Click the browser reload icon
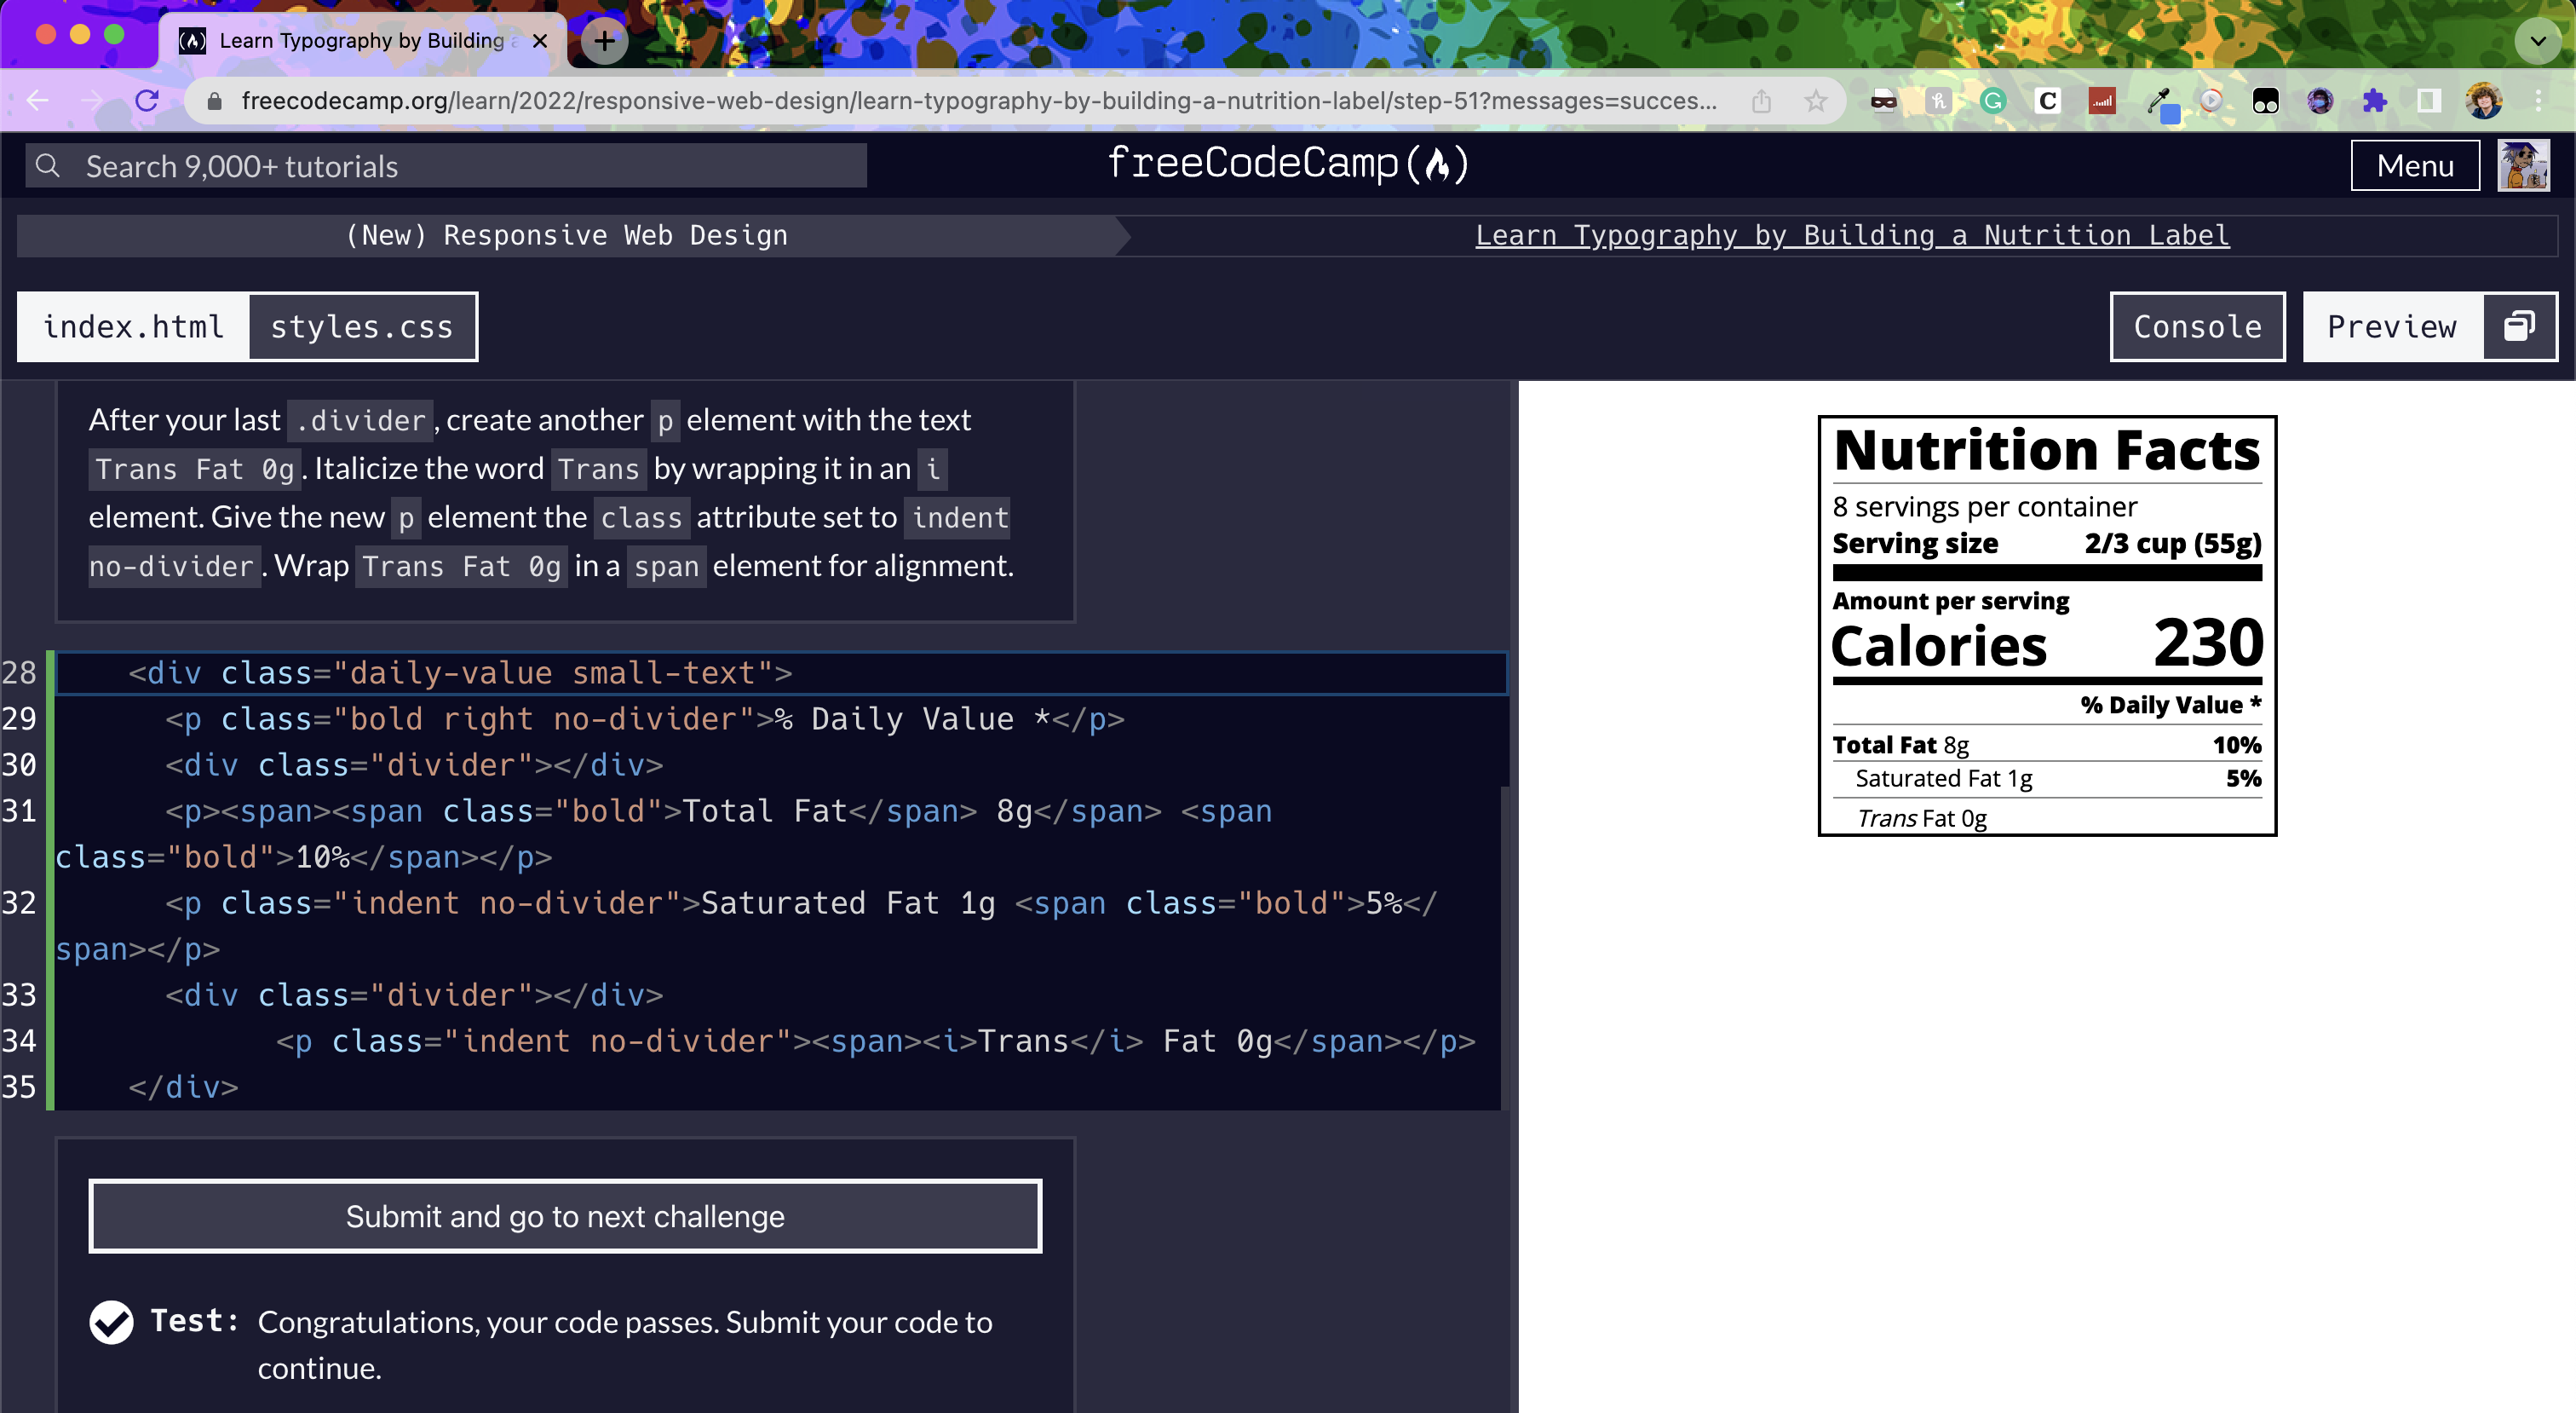The image size is (2576, 1413). click(x=147, y=101)
